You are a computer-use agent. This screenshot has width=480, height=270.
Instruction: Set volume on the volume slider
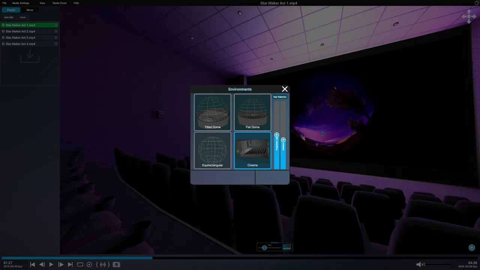coord(438,264)
